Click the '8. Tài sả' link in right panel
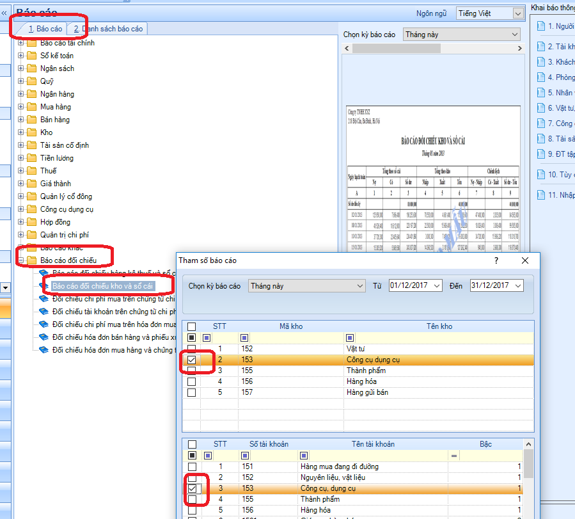 [561, 139]
